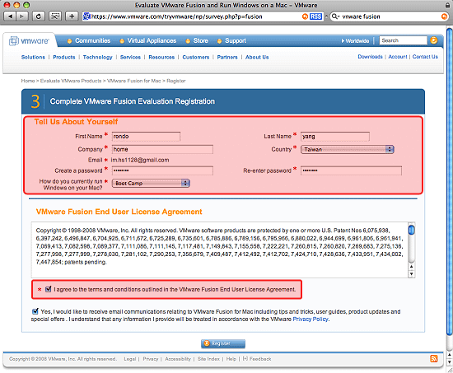
Task: Click the Downloads link
Action: tap(370, 57)
